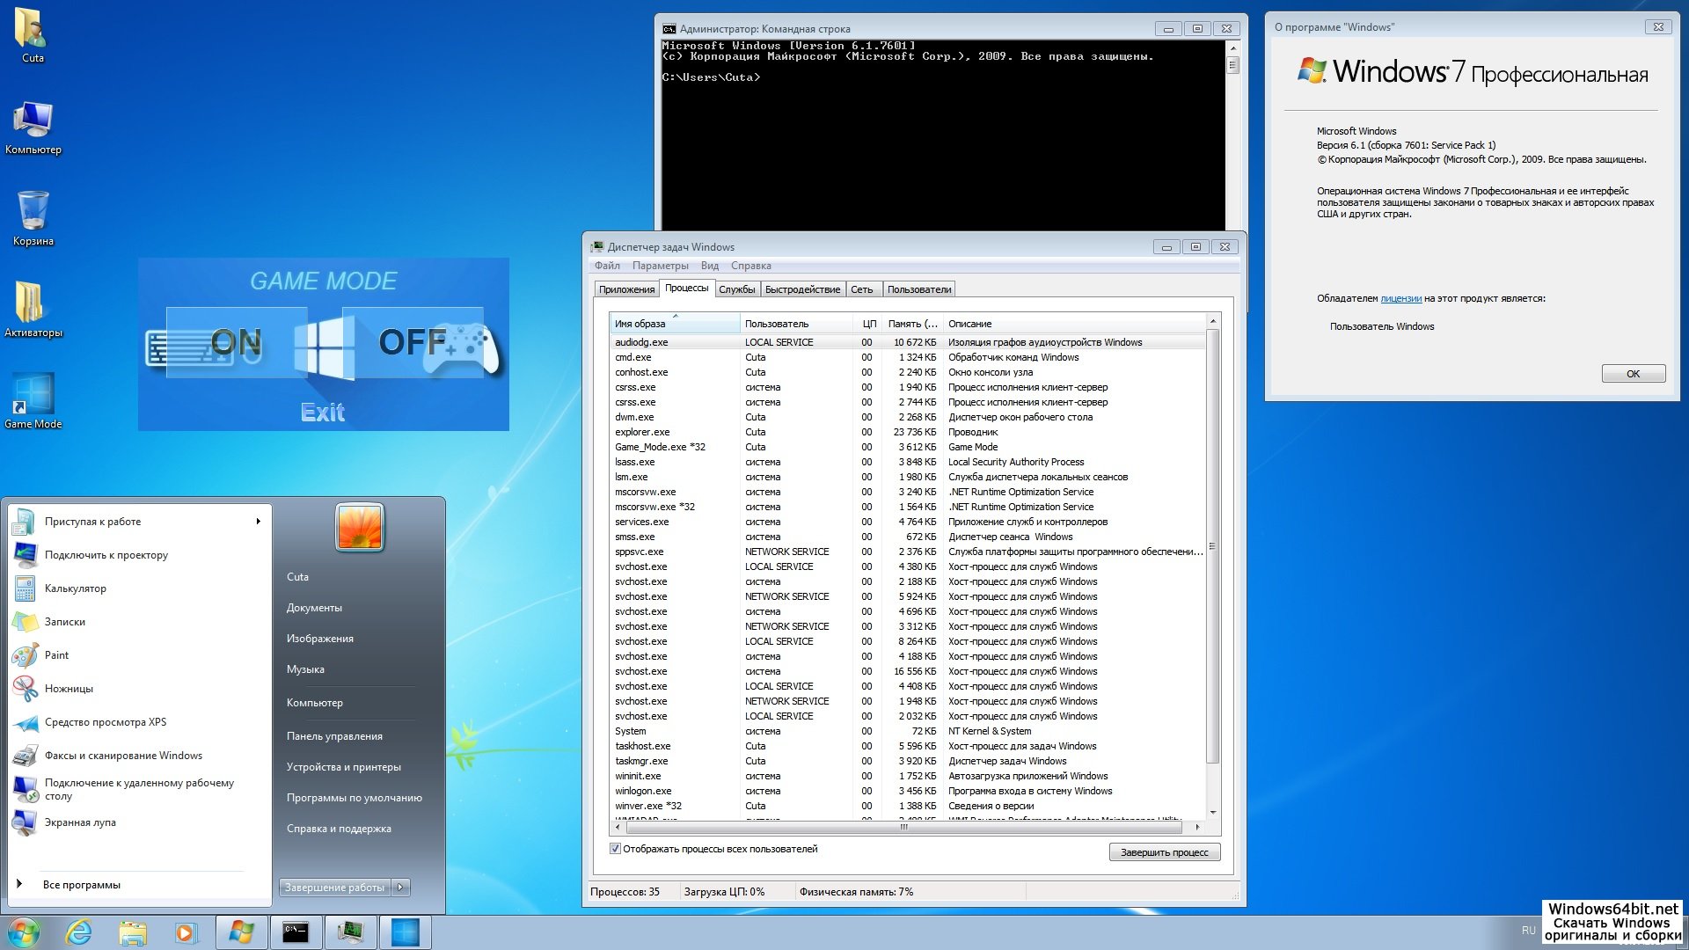
Task: Open the Game Mode desktop shortcut
Action: click(33, 394)
